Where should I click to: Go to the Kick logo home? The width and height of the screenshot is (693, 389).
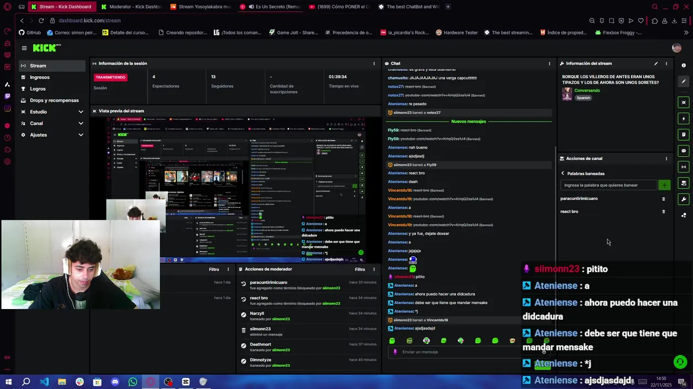(47, 48)
